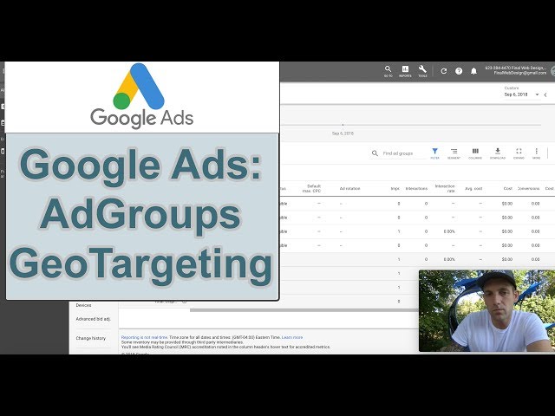Image resolution: width=555 pixels, height=416 pixels.
Task: Click the refresh icon in top bar
Action: click(443, 71)
